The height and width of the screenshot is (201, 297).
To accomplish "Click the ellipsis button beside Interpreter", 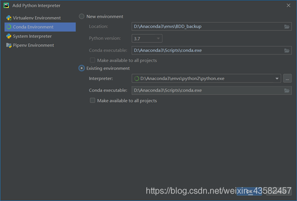I will click(x=287, y=79).
